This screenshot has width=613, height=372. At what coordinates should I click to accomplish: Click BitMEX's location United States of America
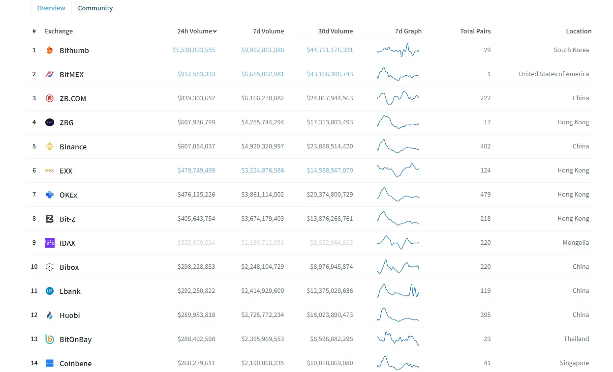(x=554, y=74)
